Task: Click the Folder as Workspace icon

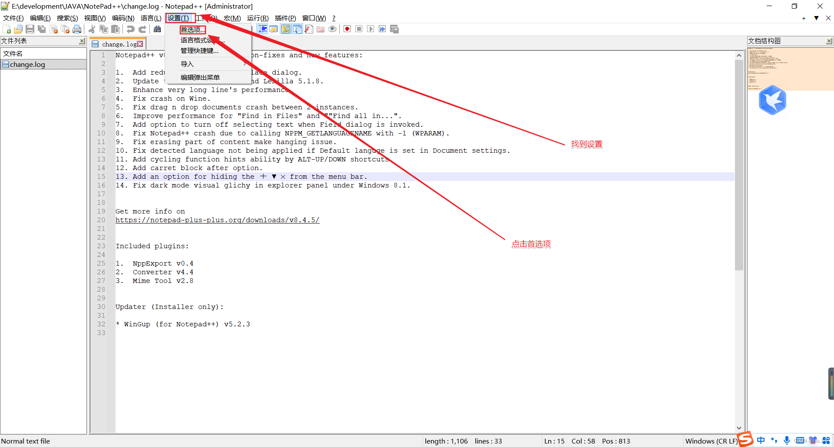Action: click(x=321, y=29)
